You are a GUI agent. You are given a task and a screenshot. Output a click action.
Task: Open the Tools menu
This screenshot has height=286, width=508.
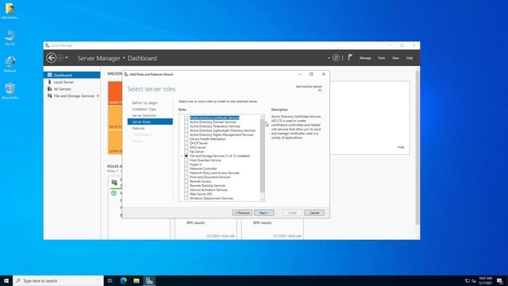[x=381, y=58]
